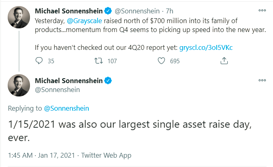This screenshot has height=167, width=273.
Task: Click the reply icon with 35 replies
Action: tap(40, 61)
